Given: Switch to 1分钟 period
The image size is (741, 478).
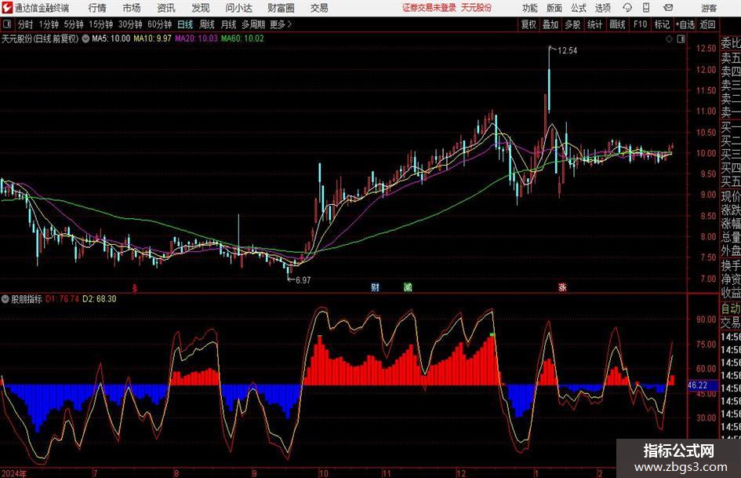Looking at the screenshot, I should pos(48,24).
